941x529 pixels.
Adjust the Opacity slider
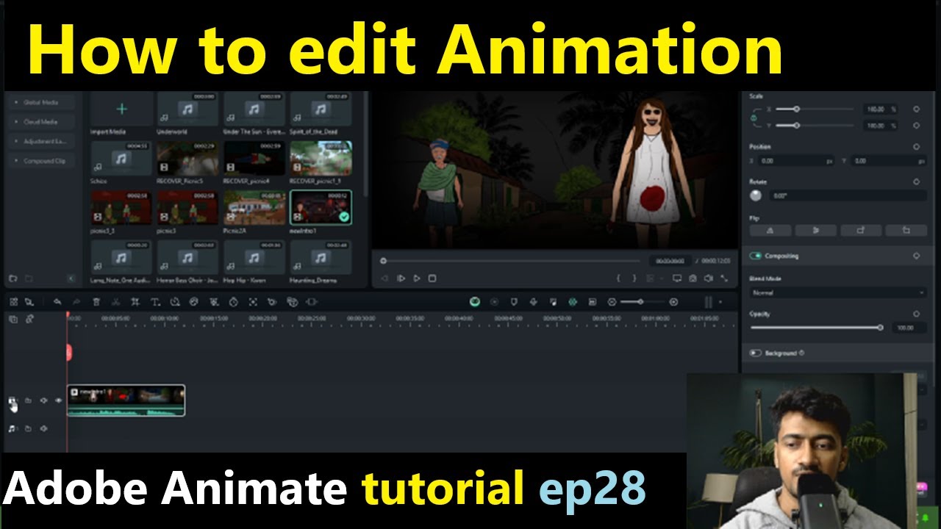pyautogui.click(x=816, y=328)
